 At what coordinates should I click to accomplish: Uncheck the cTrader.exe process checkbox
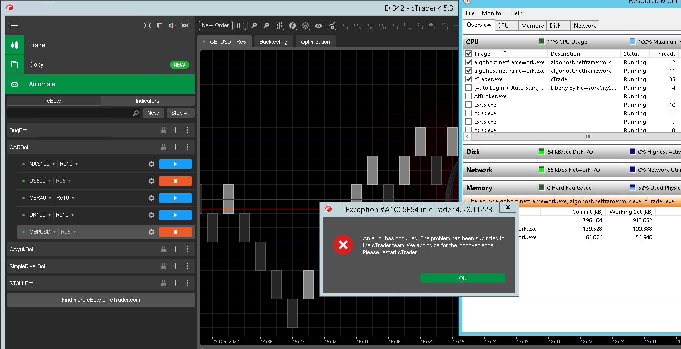(x=469, y=79)
